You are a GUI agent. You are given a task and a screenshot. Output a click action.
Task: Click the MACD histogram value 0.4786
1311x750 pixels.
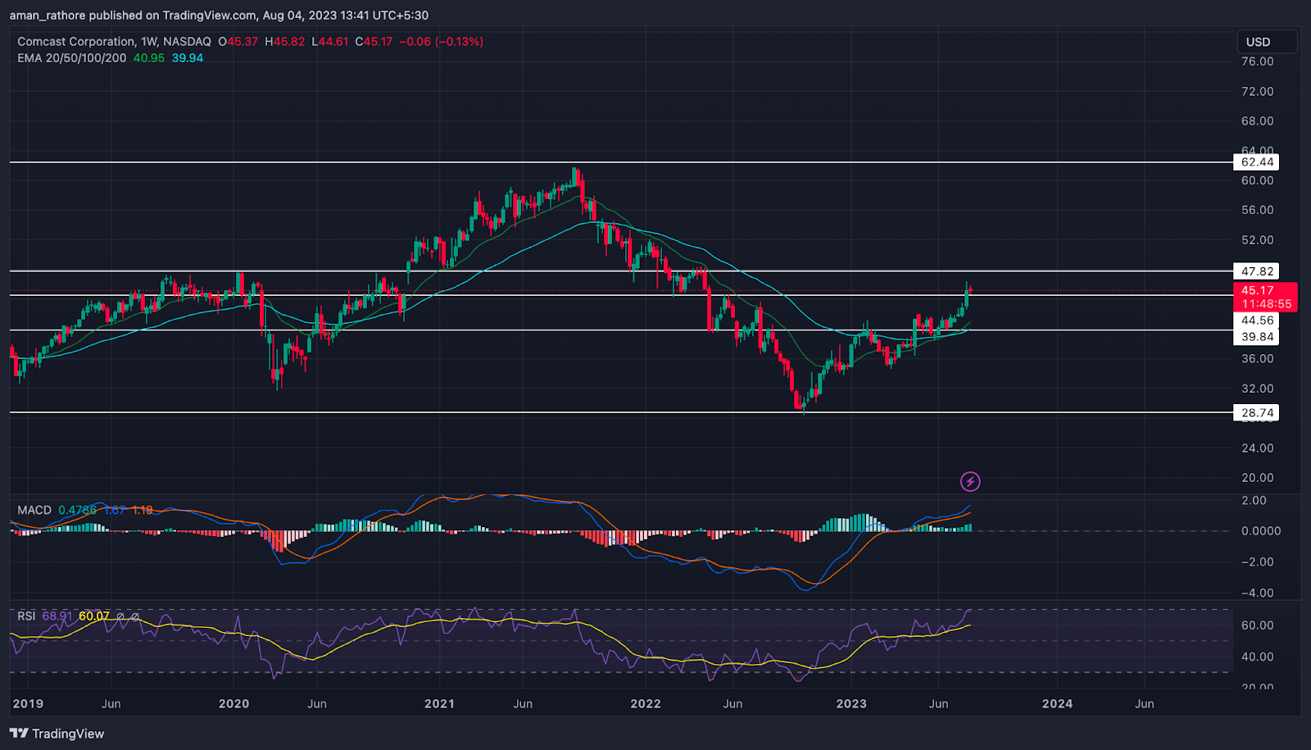[x=78, y=510]
